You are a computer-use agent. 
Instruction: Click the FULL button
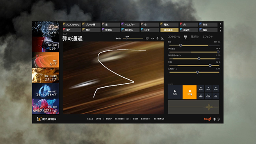[x=216, y=96]
